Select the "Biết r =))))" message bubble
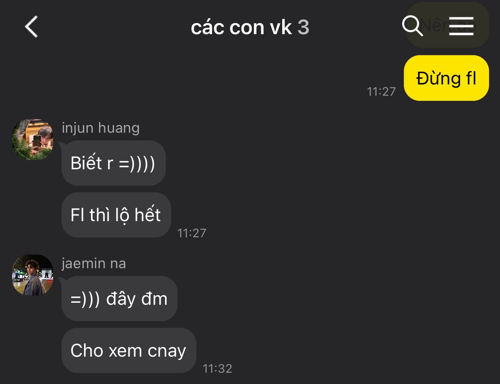 point(114,163)
